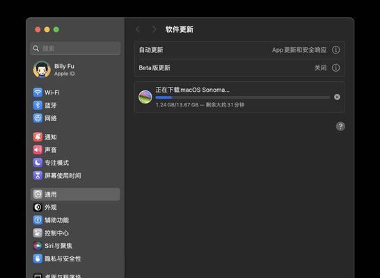Open the help question mark button

(x=340, y=126)
